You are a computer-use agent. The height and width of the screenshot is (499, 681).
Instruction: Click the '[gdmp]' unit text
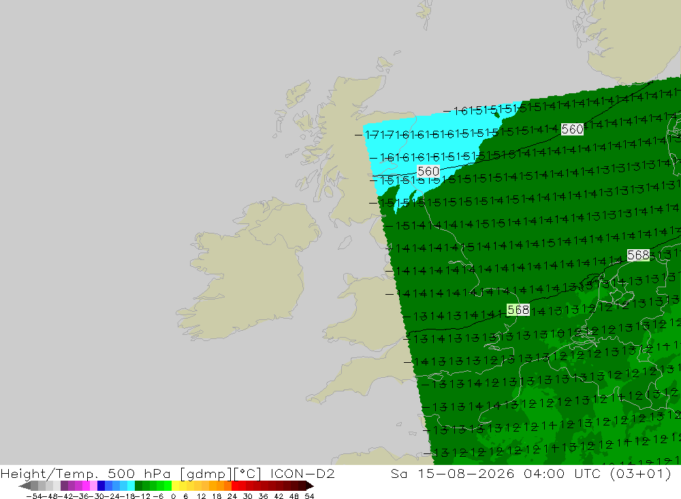tap(204, 474)
